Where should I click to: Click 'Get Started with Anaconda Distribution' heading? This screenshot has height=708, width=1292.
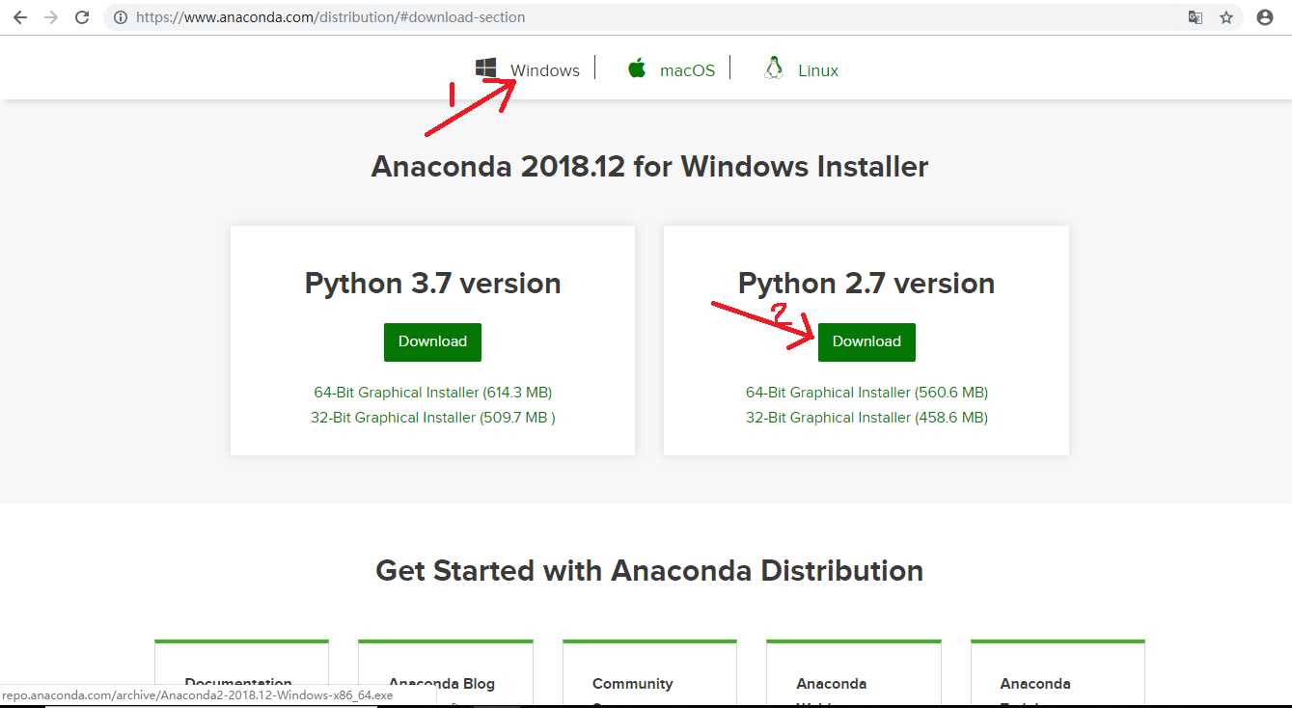pos(649,570)
